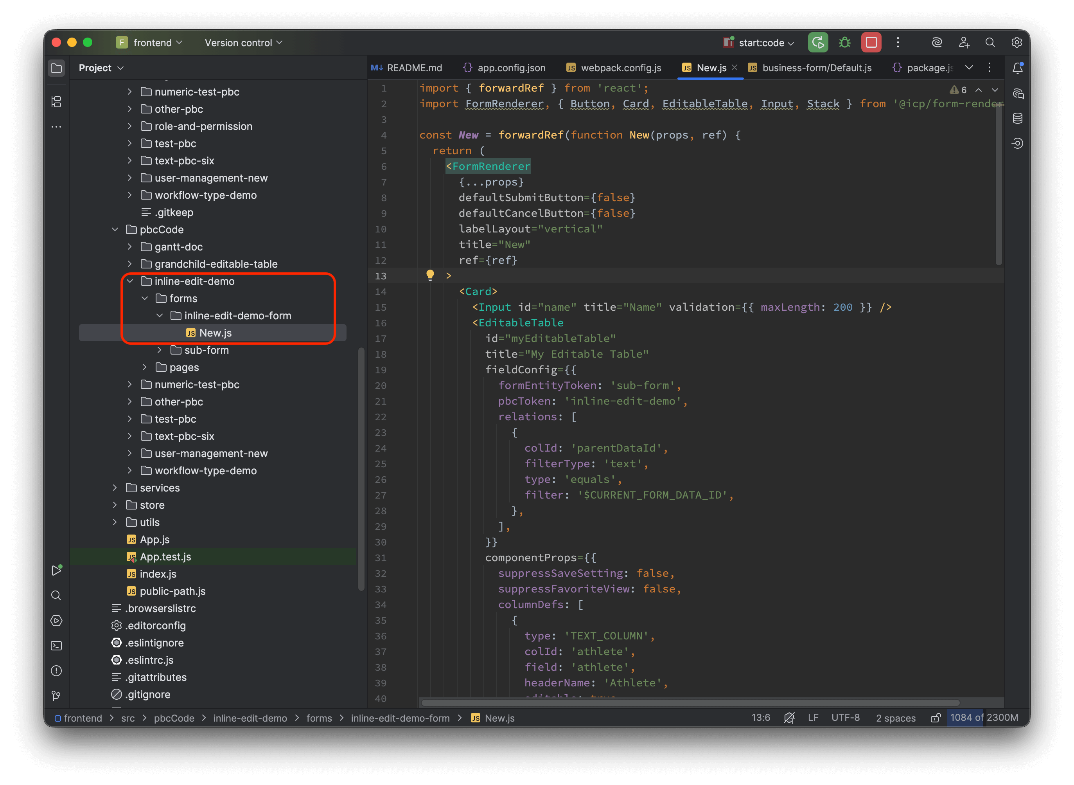1074x785 pixels.
Task: Click the warnings indicator showing 6
Action: 958,90
